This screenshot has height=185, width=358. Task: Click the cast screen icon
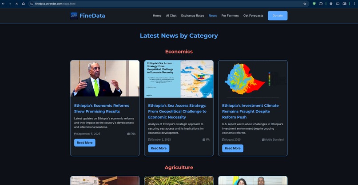coord(338,4)
